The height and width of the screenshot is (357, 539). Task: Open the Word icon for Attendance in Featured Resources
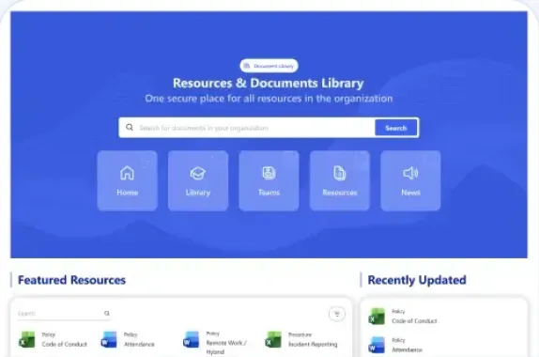pyautogui.click(x=109, y=339)
